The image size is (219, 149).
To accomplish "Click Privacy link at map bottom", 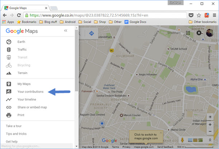I will pyautogui.click(x=126, y=147).
